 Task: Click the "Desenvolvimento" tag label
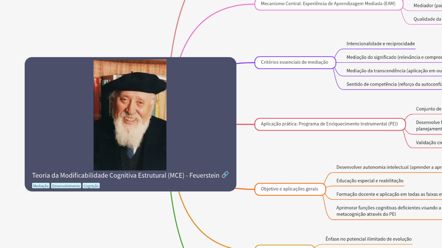(66, 186)
